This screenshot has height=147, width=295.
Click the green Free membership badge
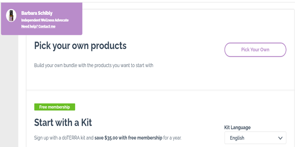tap(55, 107)
